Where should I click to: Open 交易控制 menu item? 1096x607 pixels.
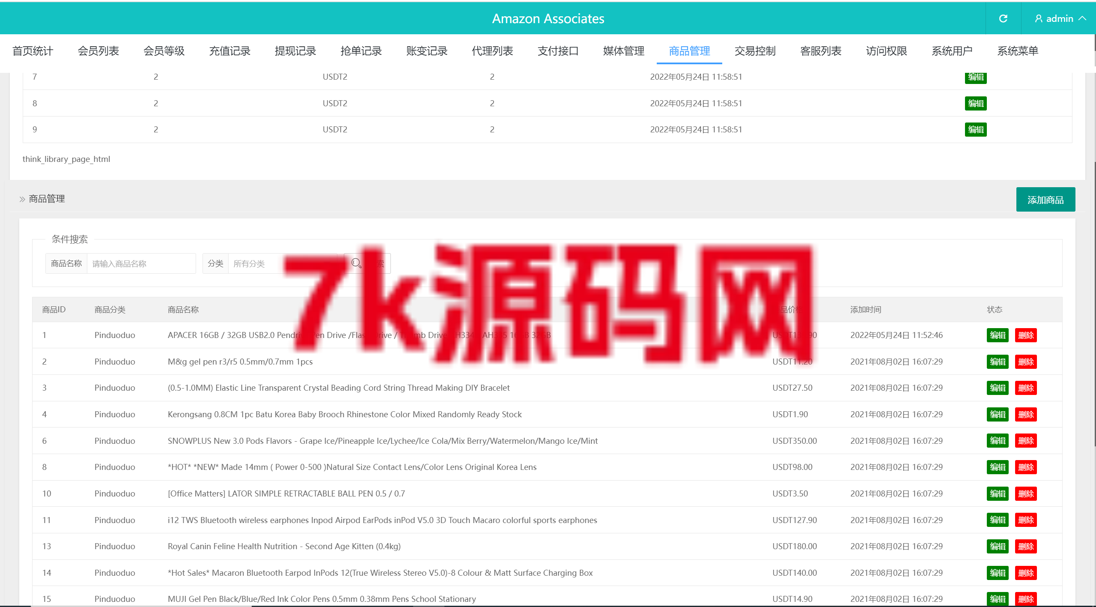click(x=755, y=51)
